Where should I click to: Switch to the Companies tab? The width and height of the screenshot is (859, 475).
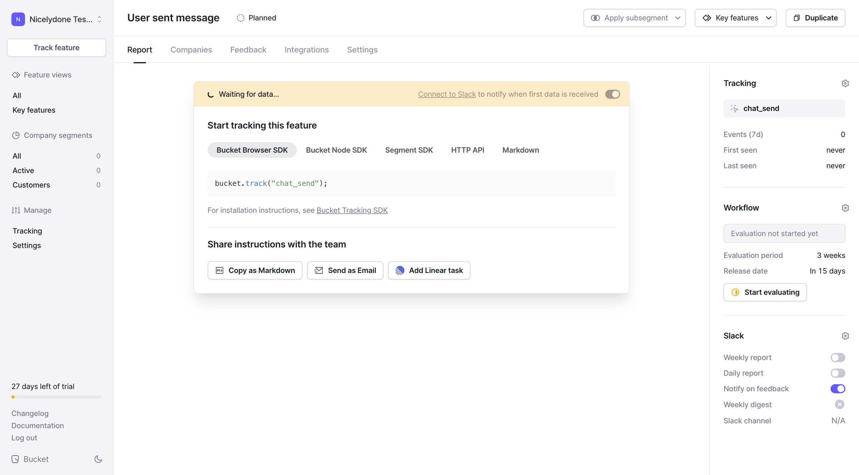pos(191,50)
